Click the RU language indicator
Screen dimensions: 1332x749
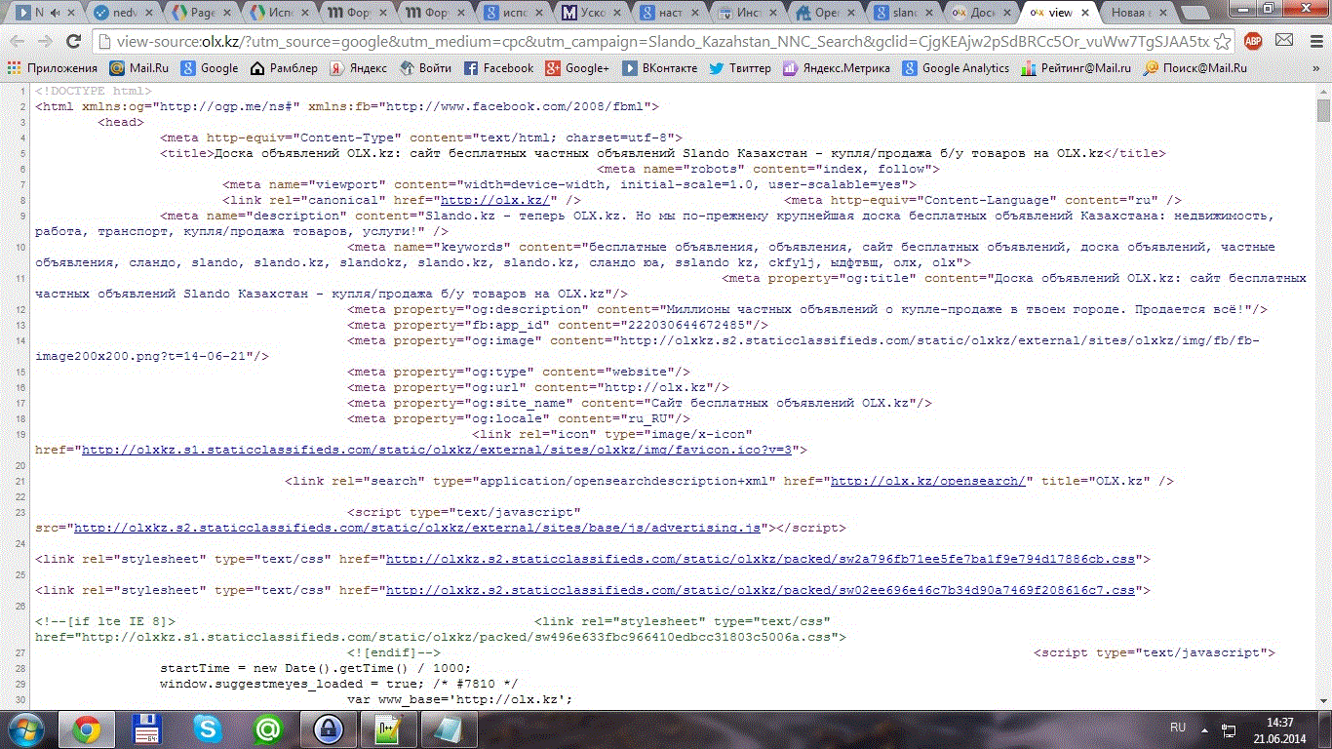pyautogui.click(x=1178, y=729)
